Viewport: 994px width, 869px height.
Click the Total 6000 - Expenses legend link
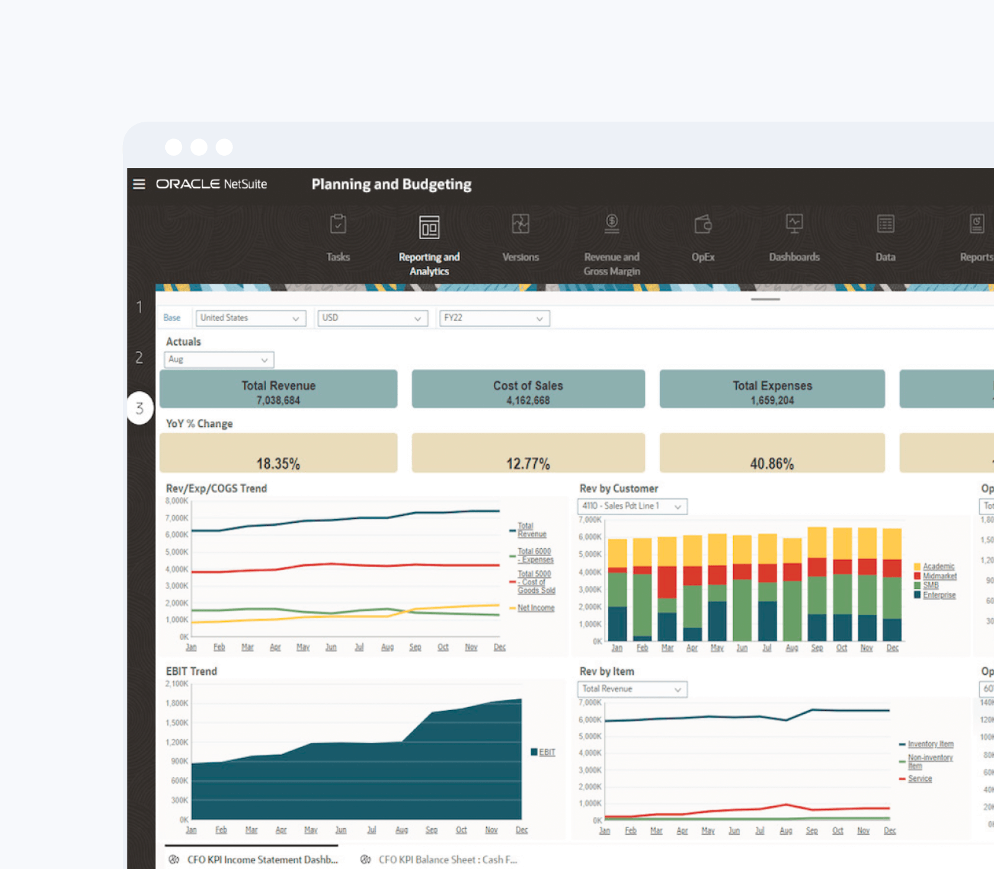tap(536, 556)
